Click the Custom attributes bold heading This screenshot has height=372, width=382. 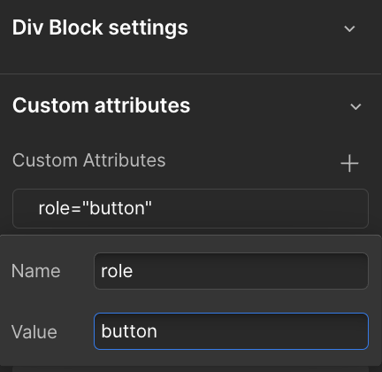[101, 105]
